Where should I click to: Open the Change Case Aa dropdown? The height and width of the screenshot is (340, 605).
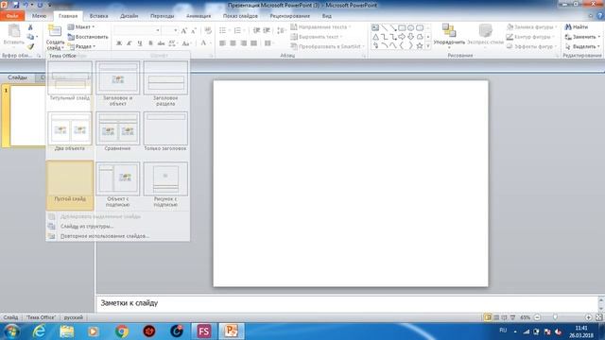[187, 43]
